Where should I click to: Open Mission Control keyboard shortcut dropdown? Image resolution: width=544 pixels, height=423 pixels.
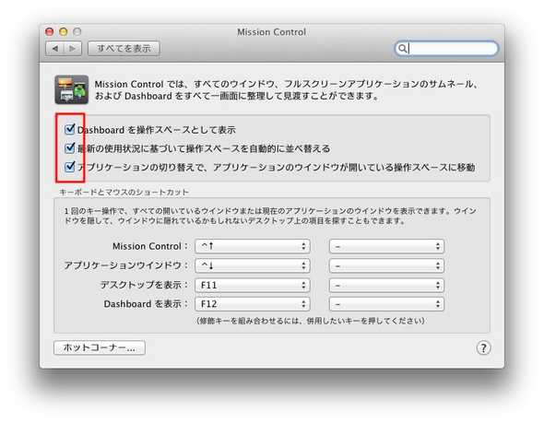[253, 246]
